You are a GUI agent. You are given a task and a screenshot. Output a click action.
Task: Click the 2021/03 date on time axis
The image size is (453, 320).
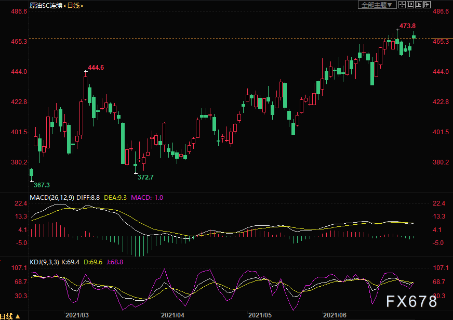[x=77, y=315]
